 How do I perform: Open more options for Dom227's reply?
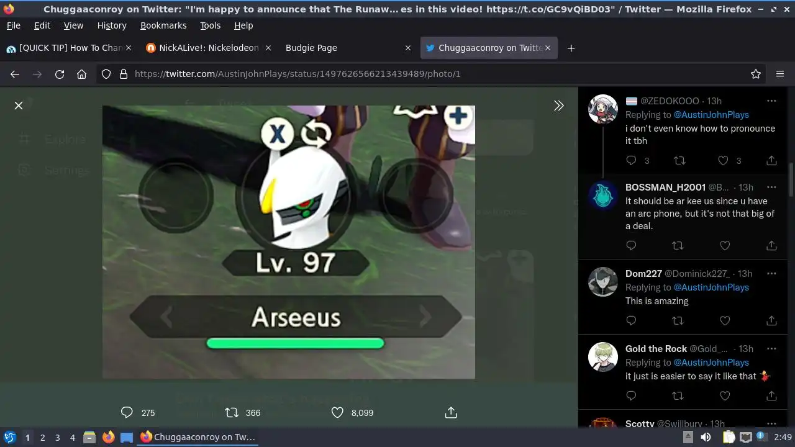pyautogui.click(x=771, y=273)
